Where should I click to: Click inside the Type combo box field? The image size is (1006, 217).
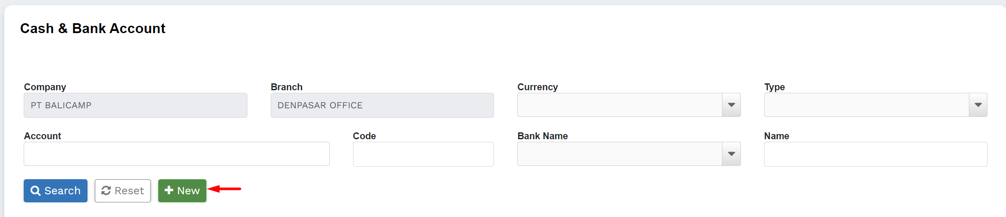coord(866,105)
